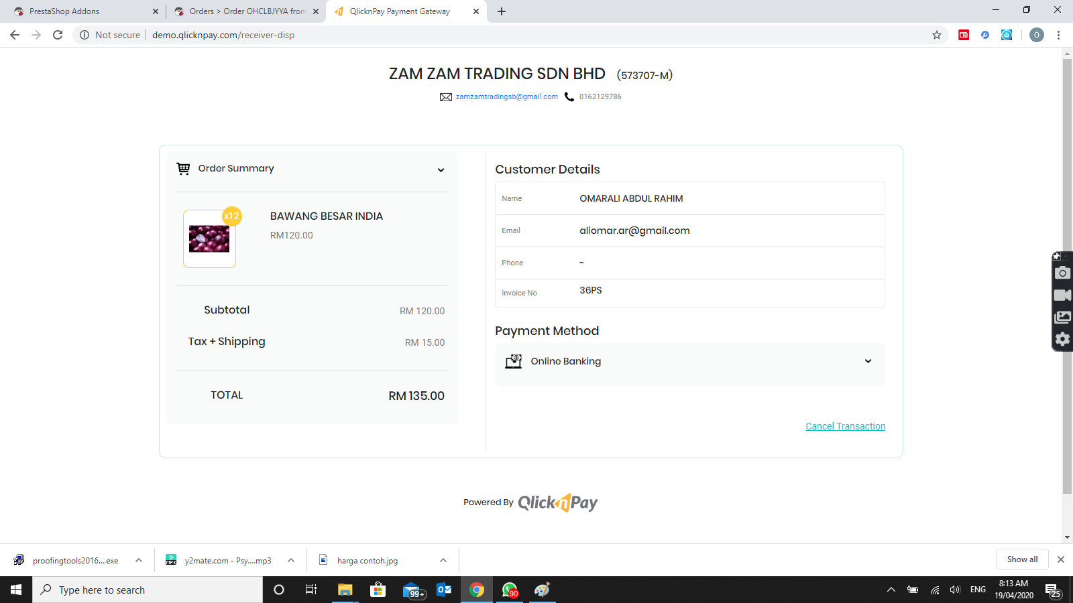Click the QlicknPay logo

click(557, 503)
